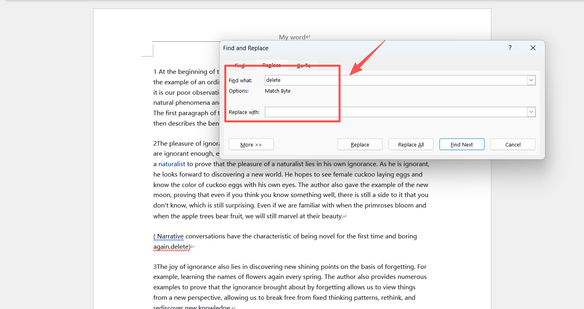Click the misspelled again.delete word
Screen dimensions: 584x309
pyautogui.click(x=171, y=246)
